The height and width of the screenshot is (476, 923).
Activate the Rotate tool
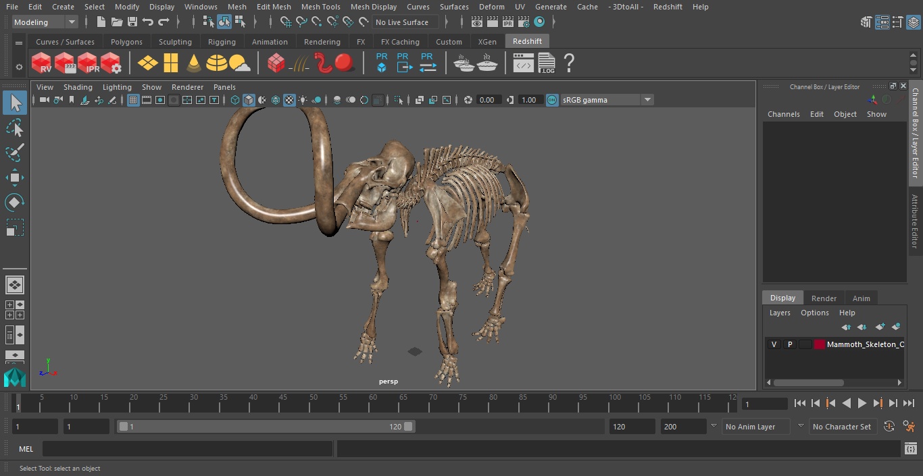(15, 203)
